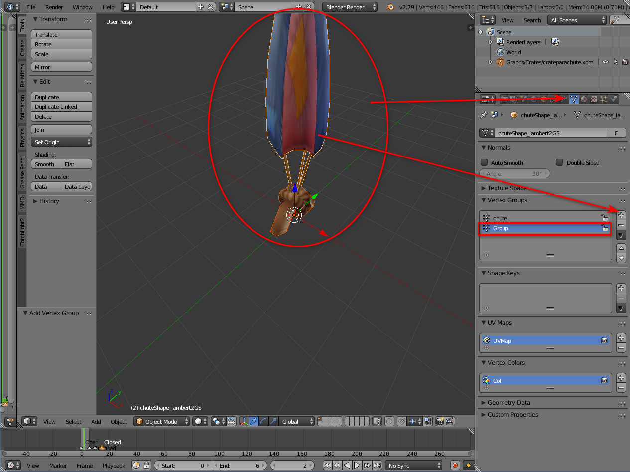Switch to the Physics tool shelf tab
This screenshot has height=472, width=630.
pyautogui.click(x=22, y=137)
